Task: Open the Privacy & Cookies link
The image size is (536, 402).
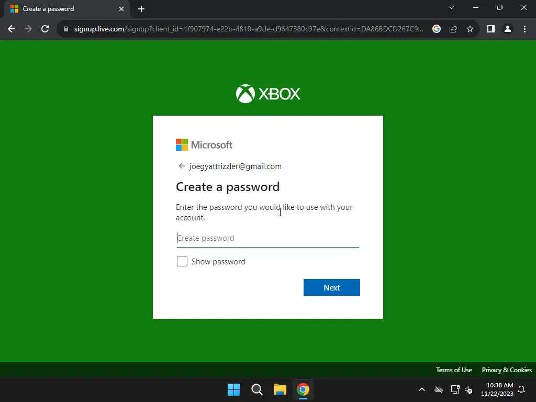Action: click(507, 370)
